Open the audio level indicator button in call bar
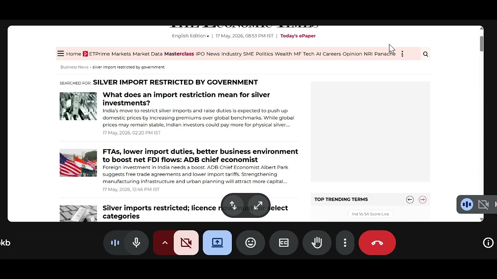The width and height of the screenshot is (497, 279). (x=115, y=243)
